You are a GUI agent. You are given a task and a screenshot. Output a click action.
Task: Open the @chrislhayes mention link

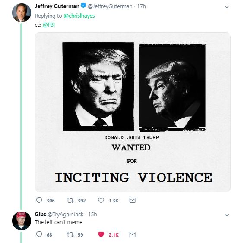coord(79,16)
